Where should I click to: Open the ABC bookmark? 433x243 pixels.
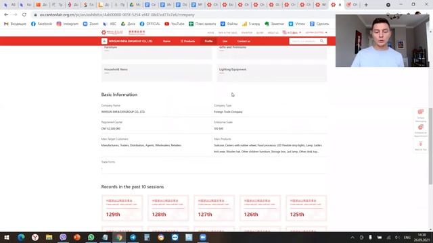point(110,24)
